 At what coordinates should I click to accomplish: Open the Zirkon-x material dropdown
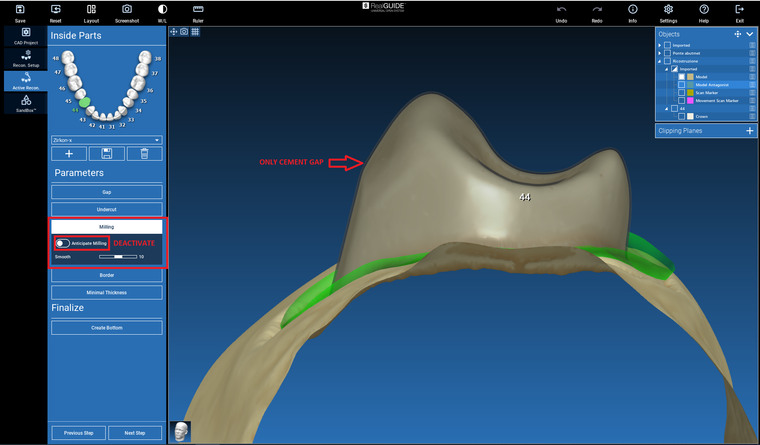tap(107, 140)
